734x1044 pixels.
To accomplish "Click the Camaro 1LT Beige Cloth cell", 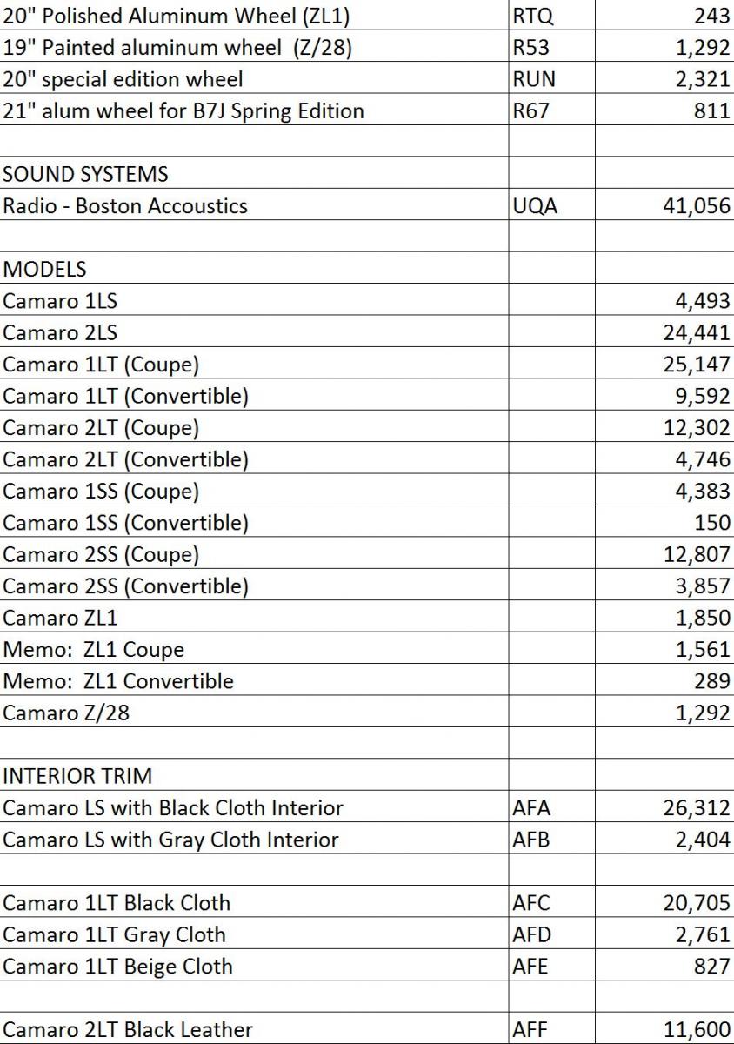I will point(118,966).
